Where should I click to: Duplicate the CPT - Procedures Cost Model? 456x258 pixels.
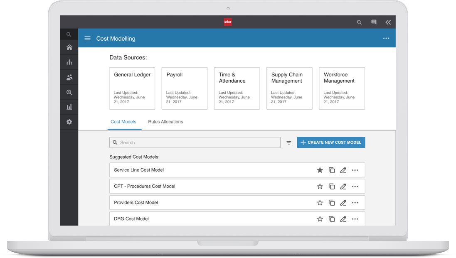point(332,186)
